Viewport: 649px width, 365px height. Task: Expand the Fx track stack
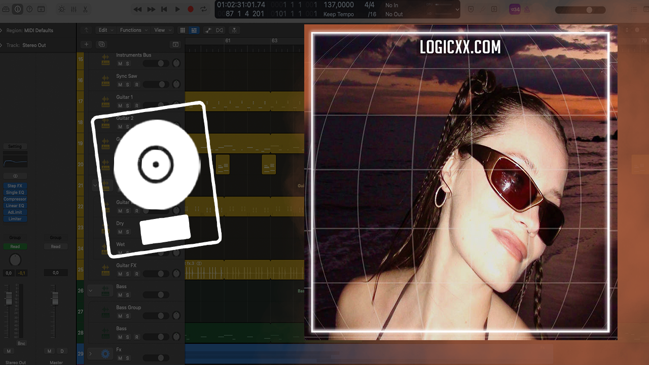[x=91, y=353]
